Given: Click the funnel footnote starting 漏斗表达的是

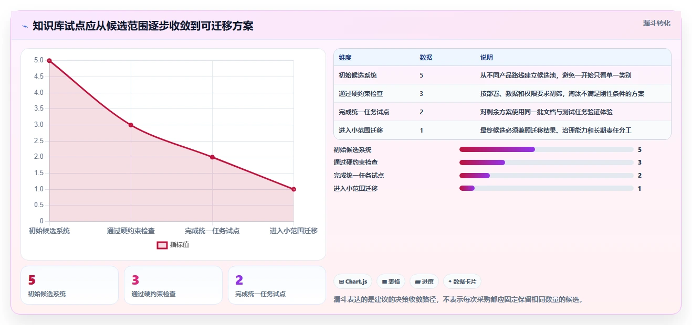Looking at the screenshot, I should [459, 300].
